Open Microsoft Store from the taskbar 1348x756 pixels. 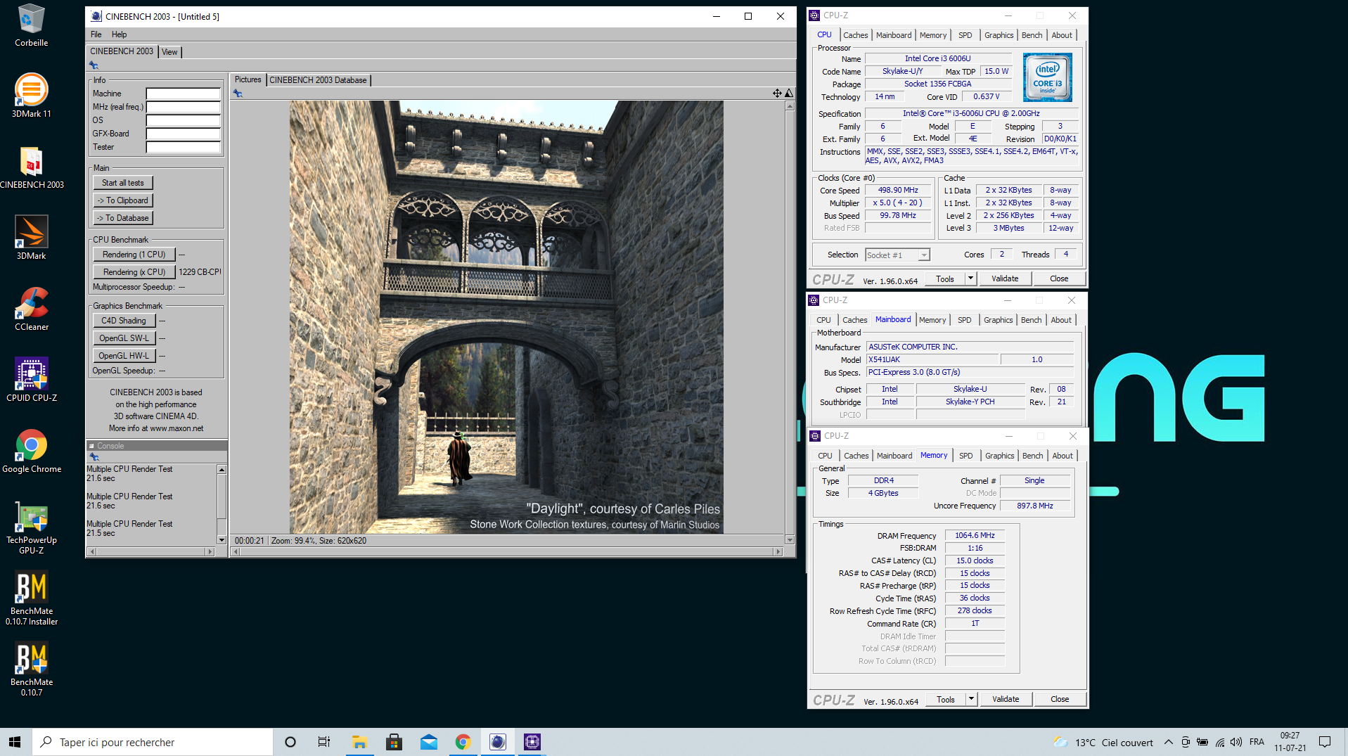pos(394,742)
